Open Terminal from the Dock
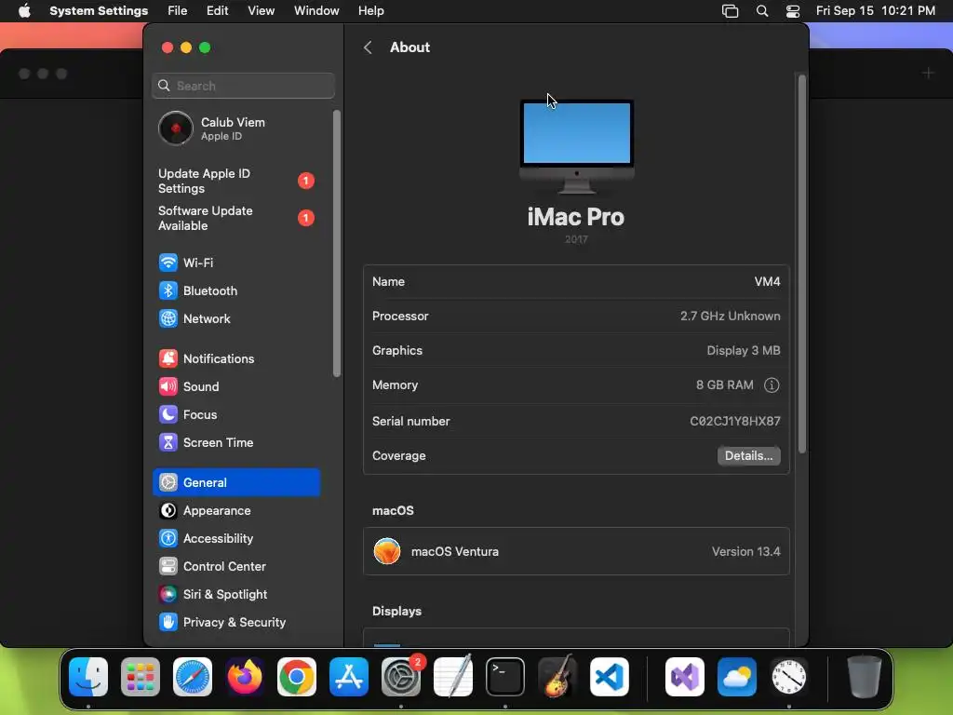The width and height of the screenshot is (953, 715). pyautogui.click(x=505, y=677)
